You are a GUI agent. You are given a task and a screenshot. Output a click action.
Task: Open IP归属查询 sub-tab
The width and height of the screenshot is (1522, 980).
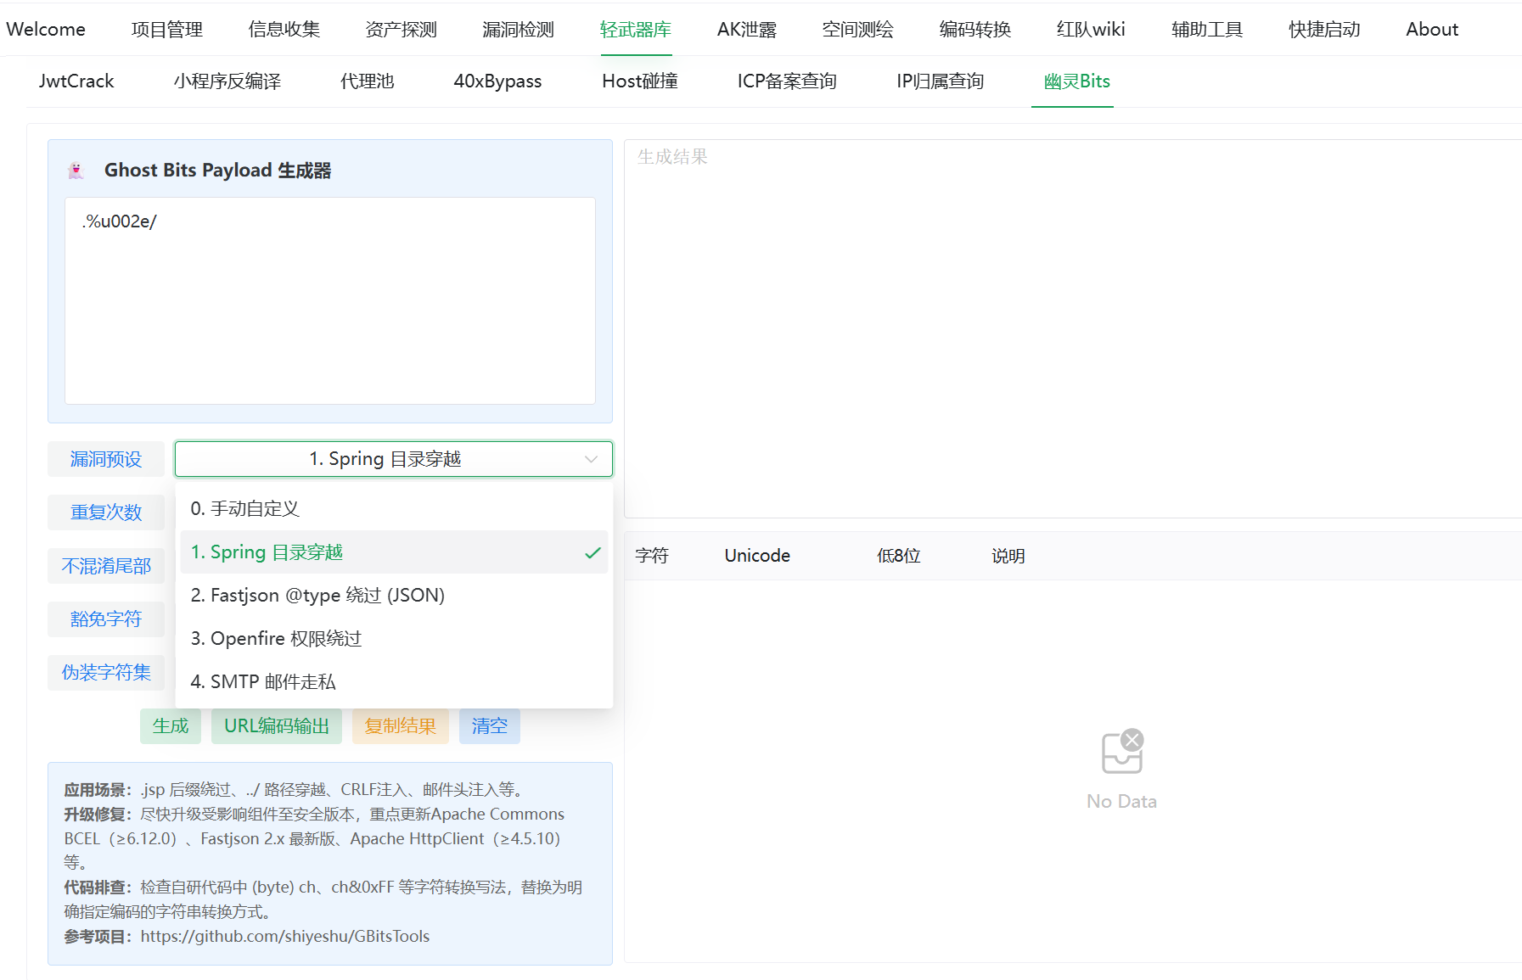tap(941, 81)
